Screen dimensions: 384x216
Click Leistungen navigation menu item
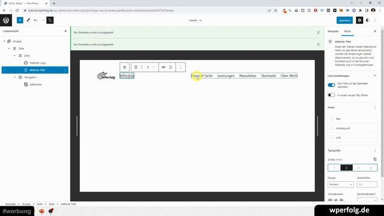(x=226, y=76)
